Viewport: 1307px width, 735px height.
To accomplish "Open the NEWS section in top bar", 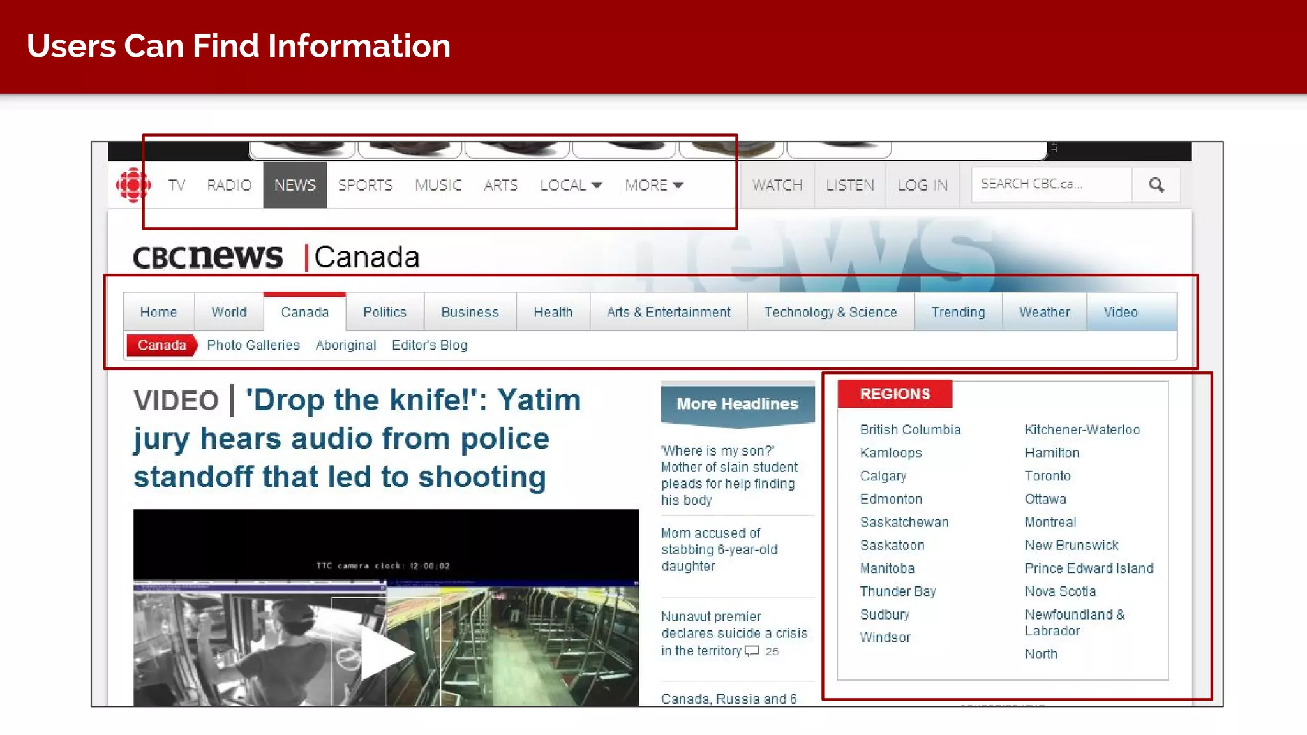I will [x=295, y=185].
